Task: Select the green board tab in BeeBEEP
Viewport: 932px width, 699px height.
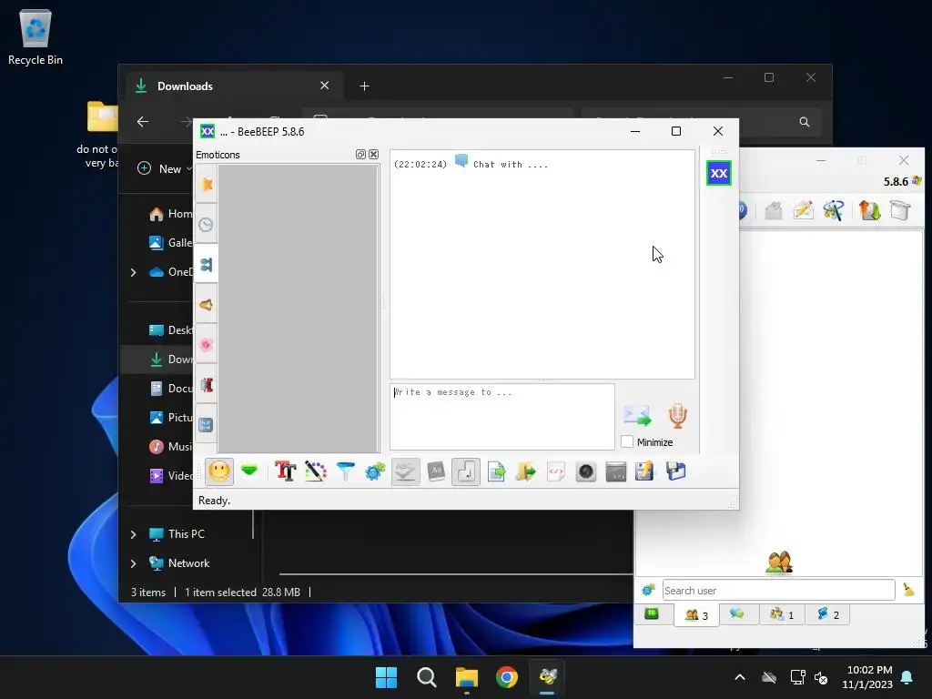Action: coord(652,614)
